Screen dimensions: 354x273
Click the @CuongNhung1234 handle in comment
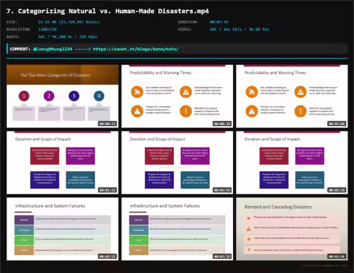coord(53,49)
